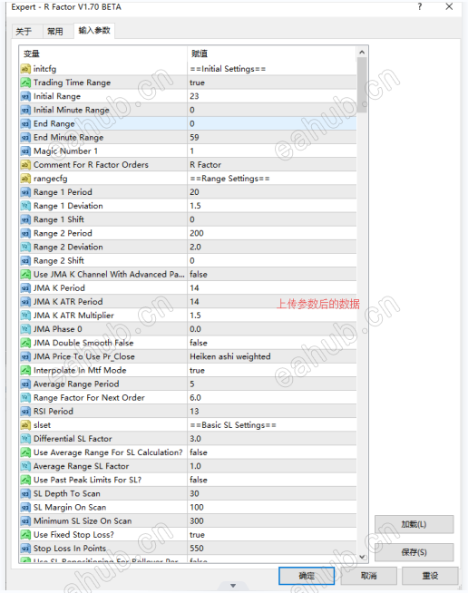Click the icon beside Interpolate In Mtf Mode
Viewport: 468px width, 593px height.
[x=25, y=370]
